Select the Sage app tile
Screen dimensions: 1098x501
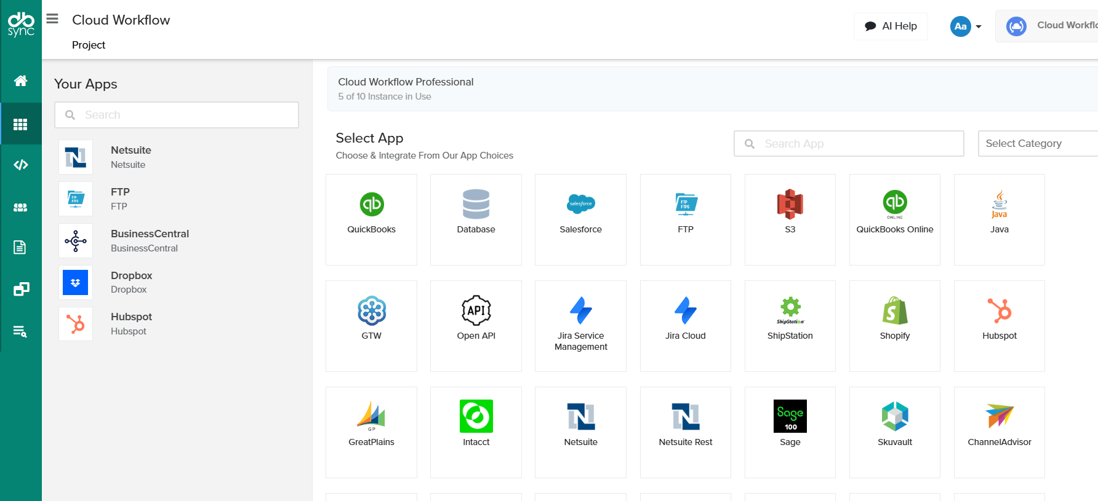point(790,432)
